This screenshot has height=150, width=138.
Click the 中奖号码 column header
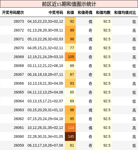(x=56, y=12)
